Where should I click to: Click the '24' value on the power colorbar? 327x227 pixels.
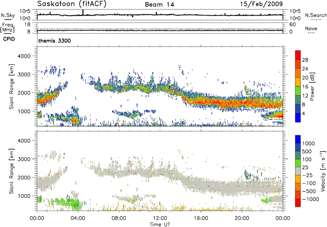(x=305, y=69)
